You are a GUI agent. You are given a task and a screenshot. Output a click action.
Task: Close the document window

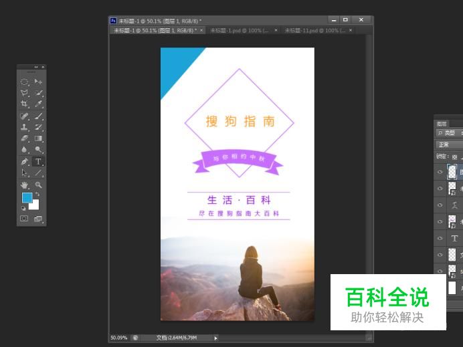[x=361, y=20]
